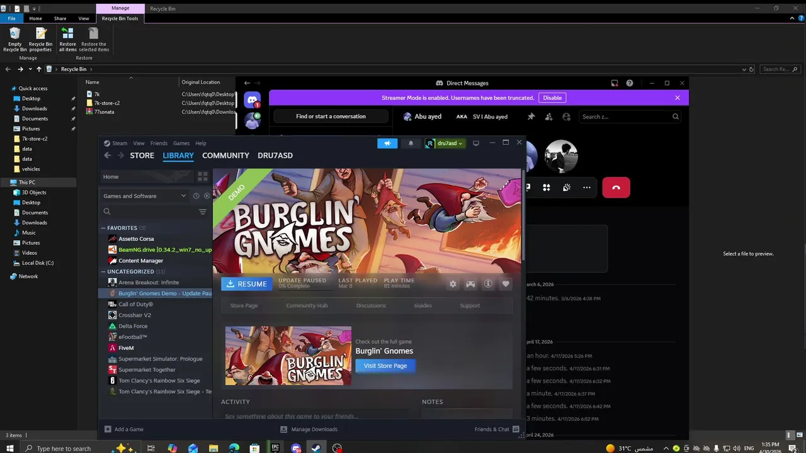Open the Discord call soundboard icon
Viewport: 806px width, 453px height.
(x=567, y=187)
